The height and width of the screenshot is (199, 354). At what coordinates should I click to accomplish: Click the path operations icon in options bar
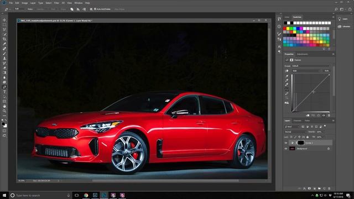[72, 9]
